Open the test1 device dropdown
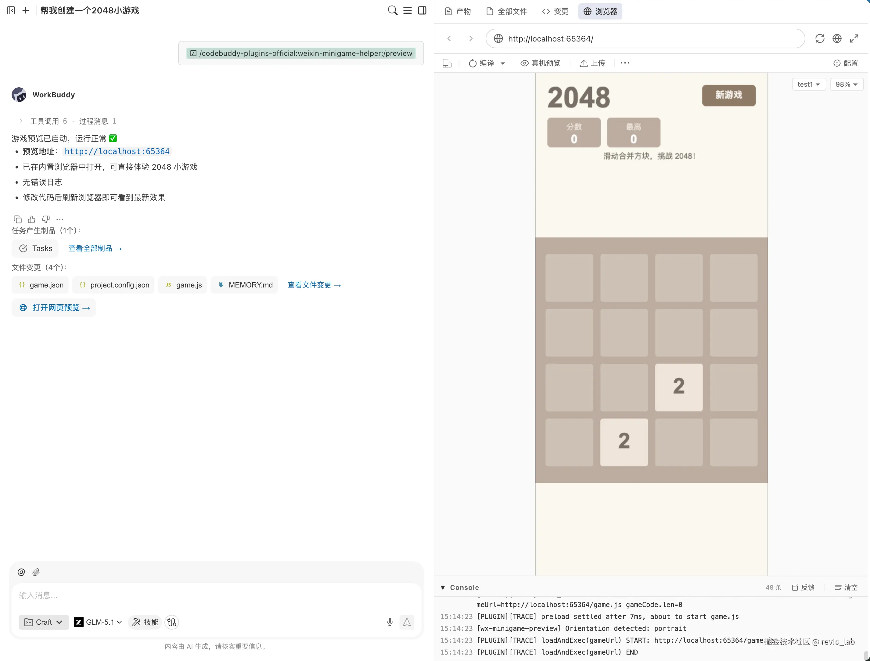The width and height of the screenshot is (870, 661). [809, 84]
